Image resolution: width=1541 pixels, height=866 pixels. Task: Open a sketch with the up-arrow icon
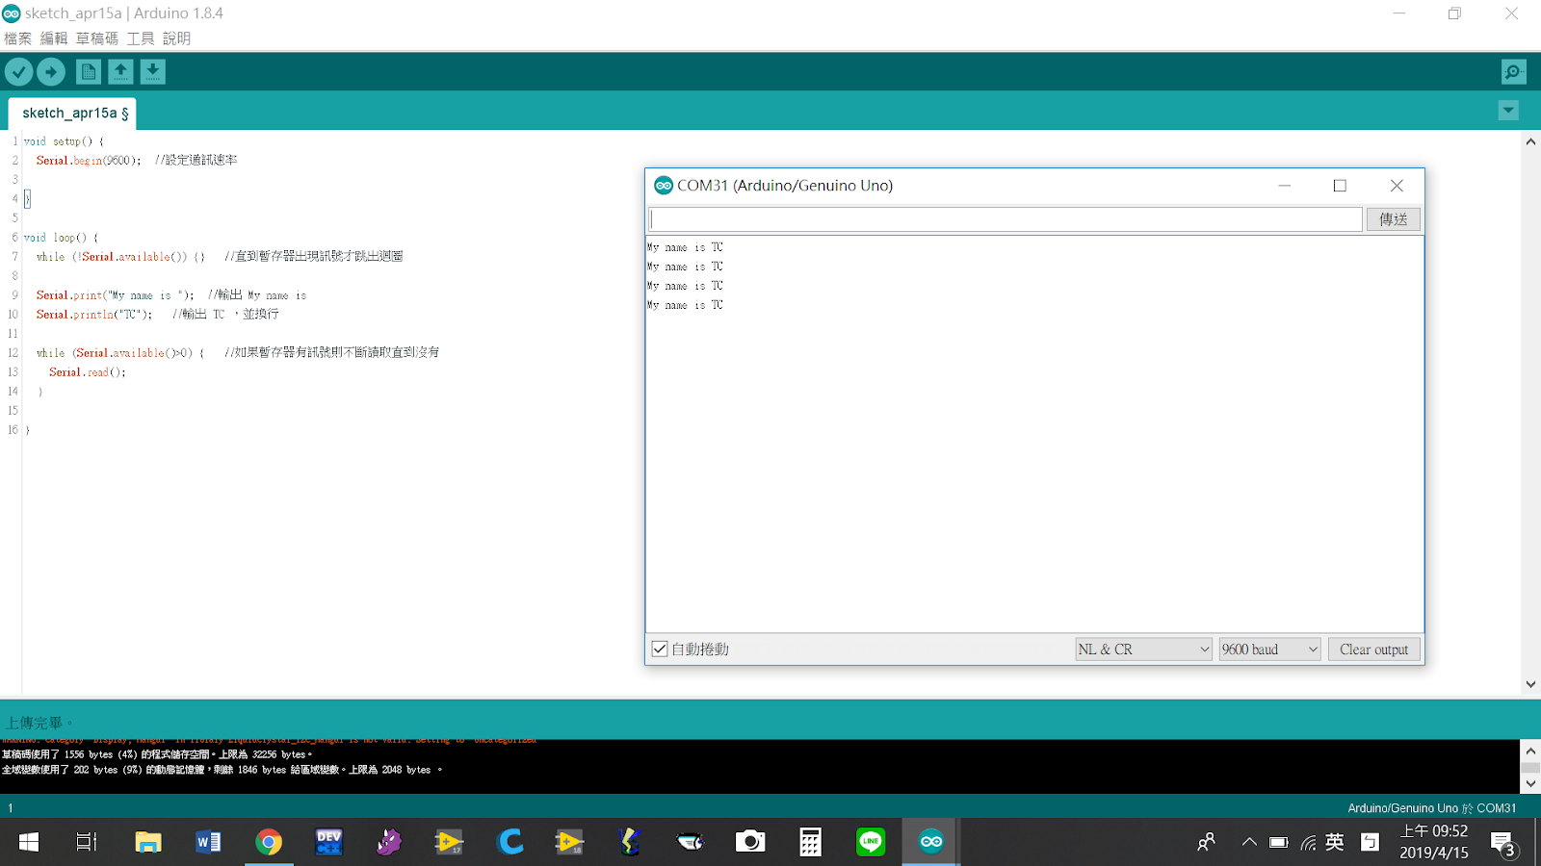click(120, 72)
